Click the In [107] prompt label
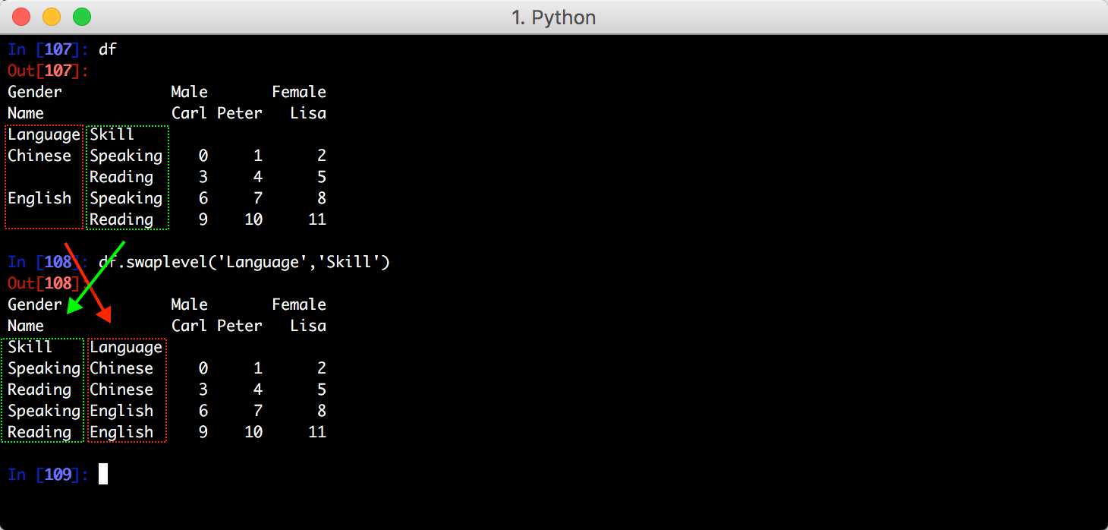This screenshot has height=530, width=1108. pos(48,49)
